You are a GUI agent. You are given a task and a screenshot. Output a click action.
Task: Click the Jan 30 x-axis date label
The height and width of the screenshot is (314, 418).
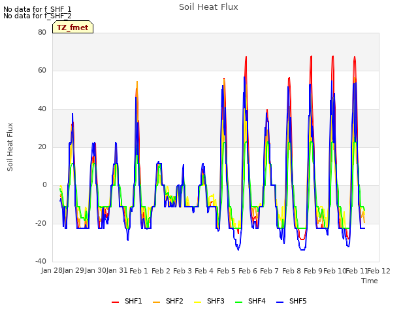(95, 270)
